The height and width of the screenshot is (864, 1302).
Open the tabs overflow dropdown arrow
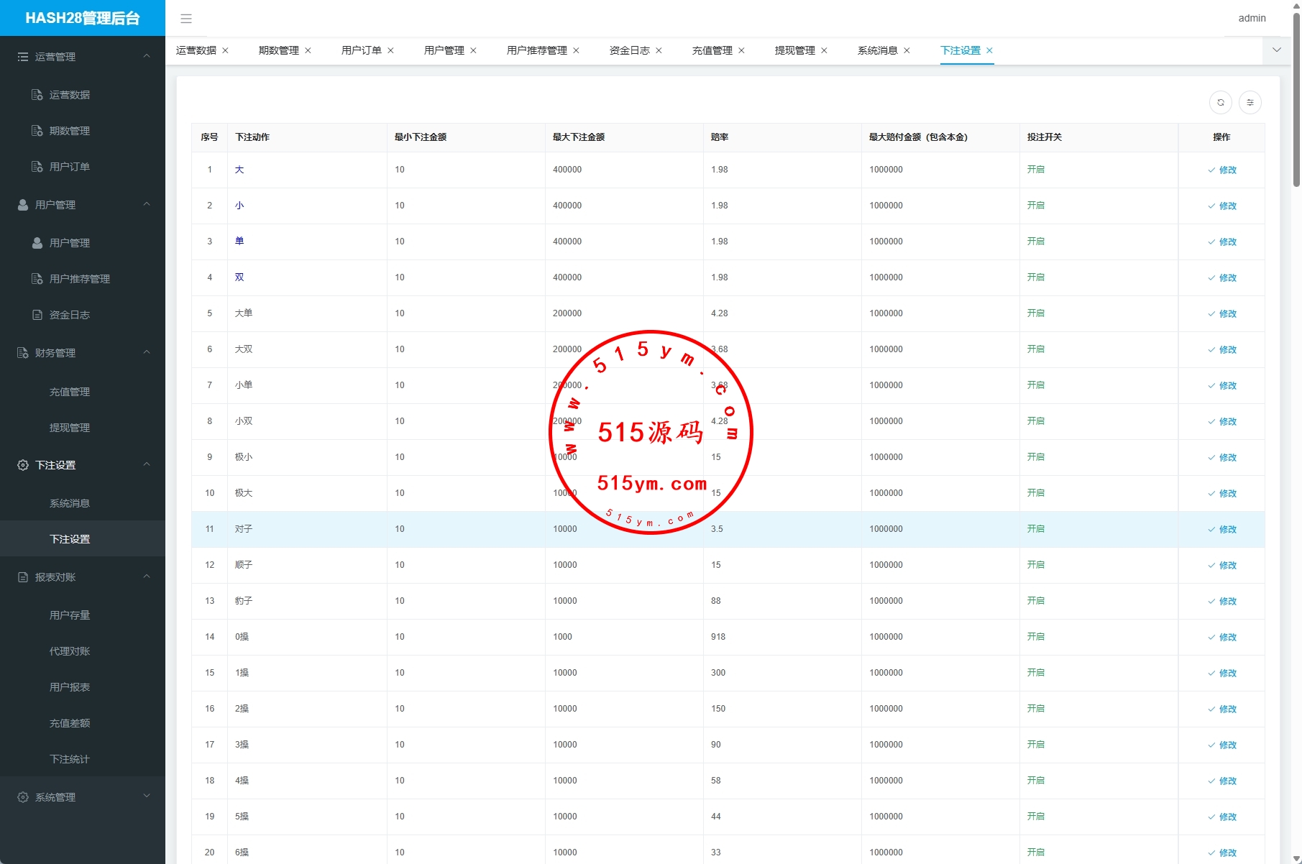click(1277, 50)
